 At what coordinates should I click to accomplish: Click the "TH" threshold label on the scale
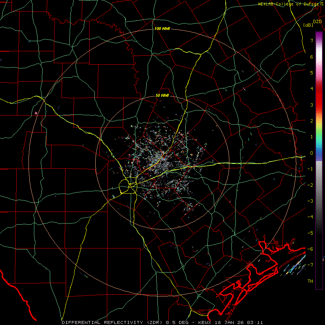coord(310,281)
